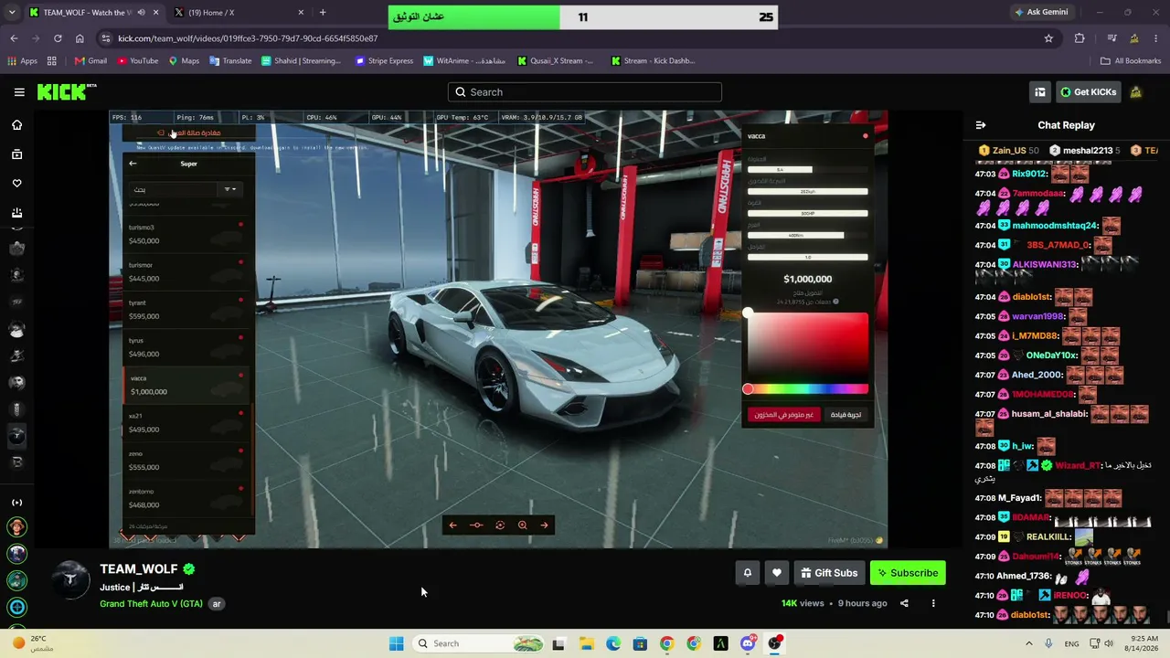Open Discord from the taskbar

tap(748, 643)
